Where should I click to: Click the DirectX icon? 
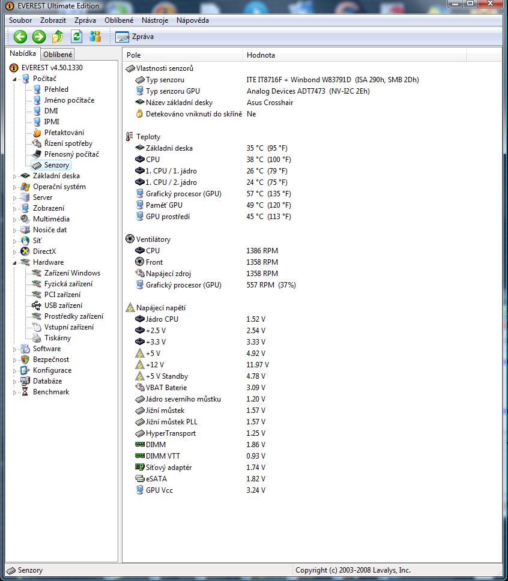click(x=25, y=251)
